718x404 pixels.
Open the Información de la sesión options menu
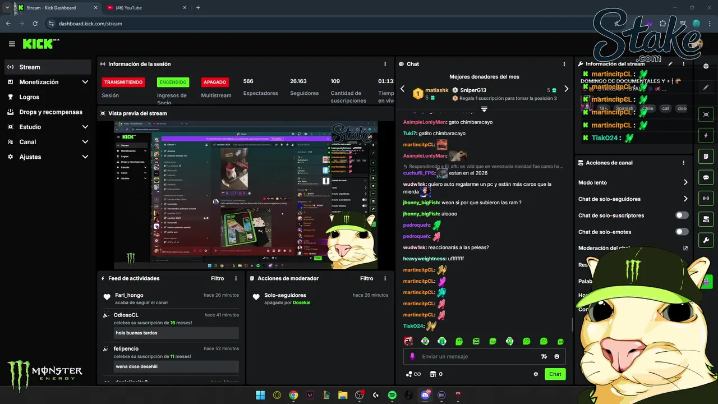[x=385, y=64]
